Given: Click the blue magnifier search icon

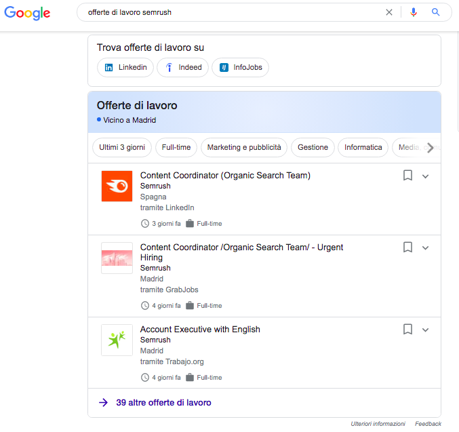Looking at the screenshot, I should pyautogui.click(x=435, y=12).
